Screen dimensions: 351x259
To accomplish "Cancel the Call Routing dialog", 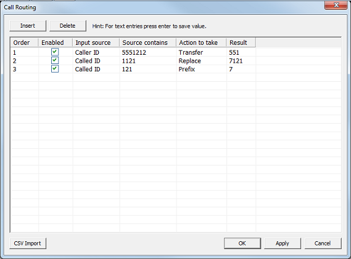I will pos(323,244).
